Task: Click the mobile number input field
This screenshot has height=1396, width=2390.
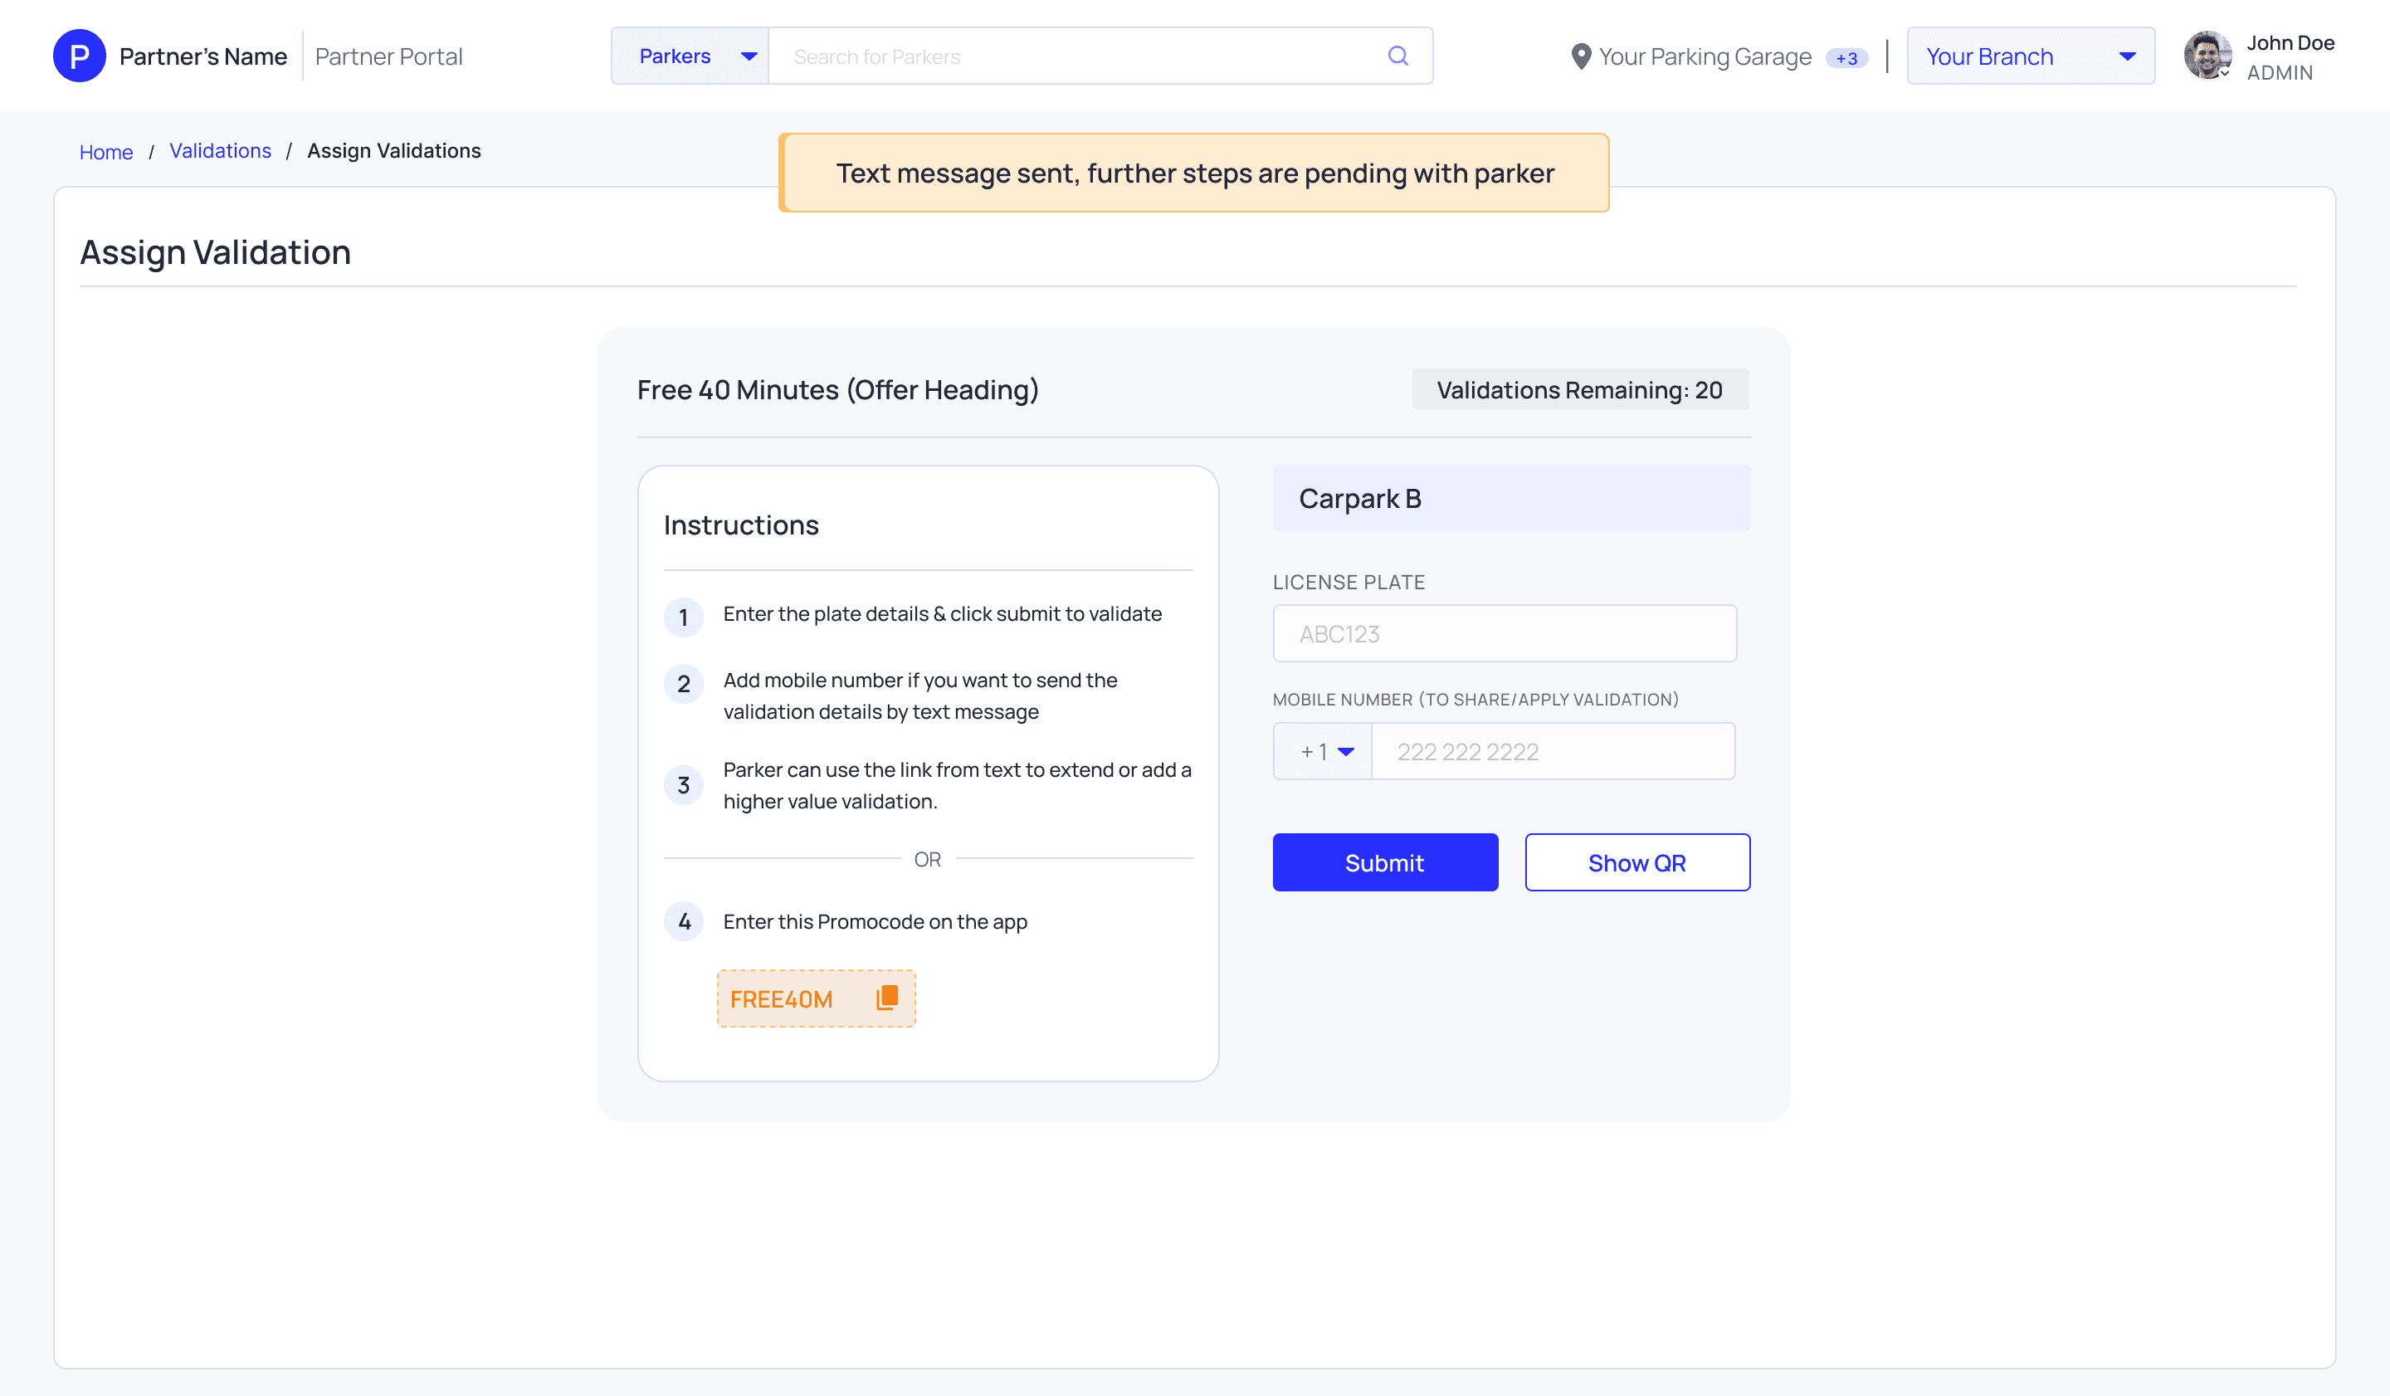Action: 1553,751
